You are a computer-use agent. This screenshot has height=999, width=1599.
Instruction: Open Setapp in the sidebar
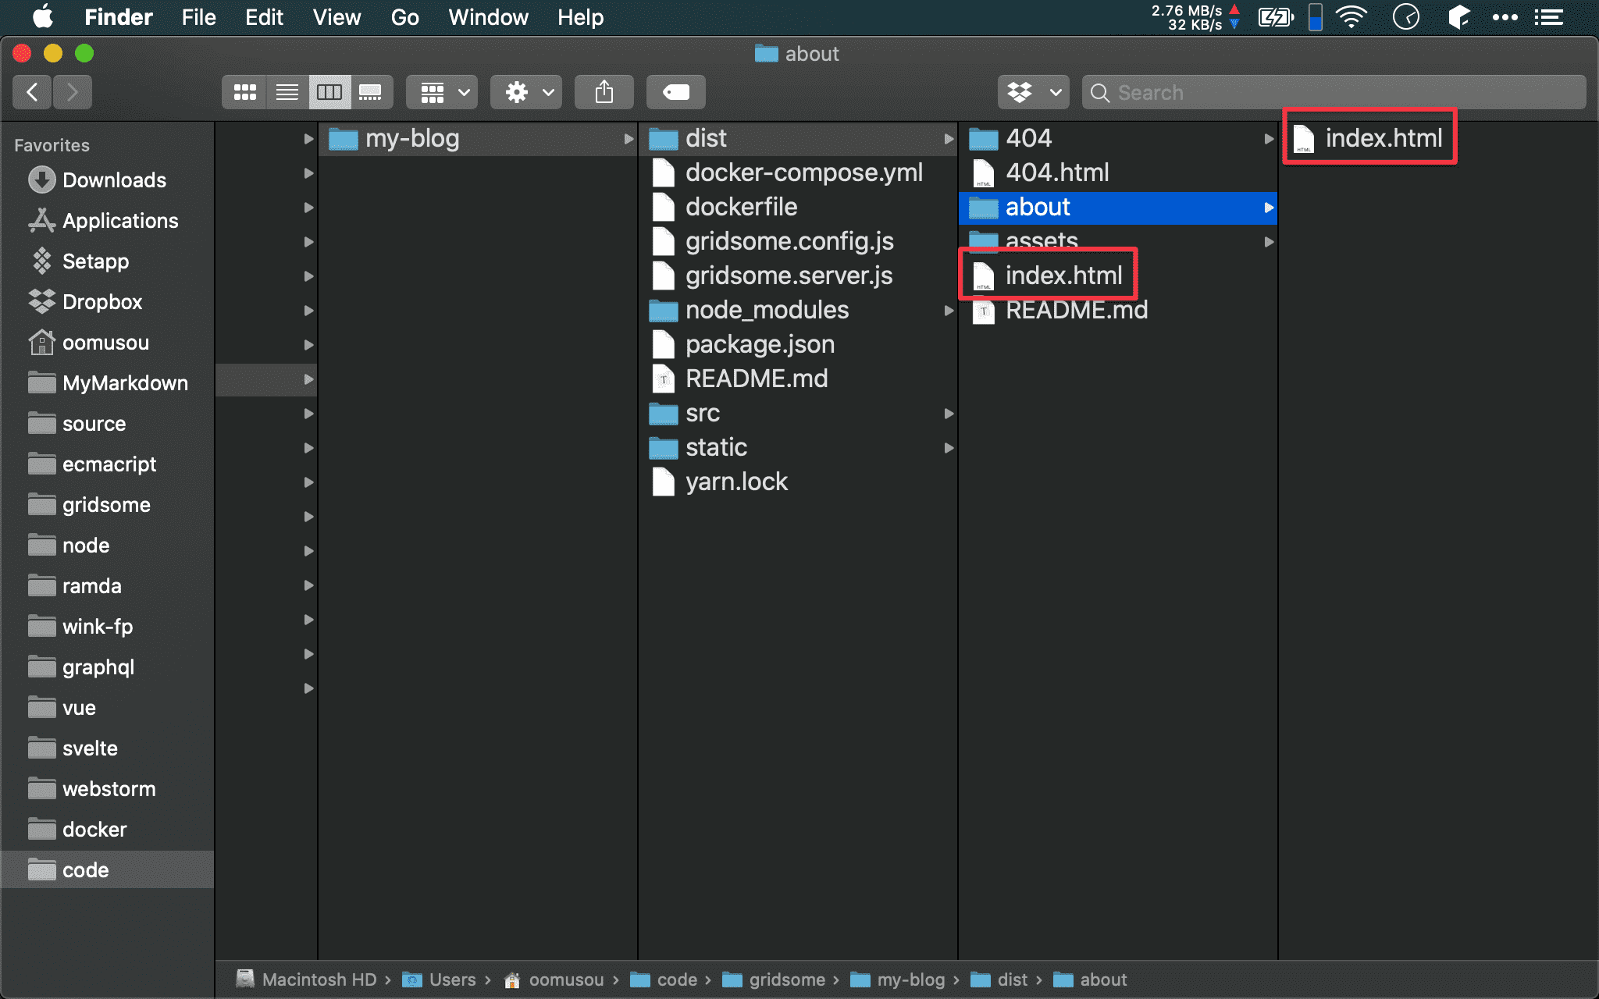[107, 261]
